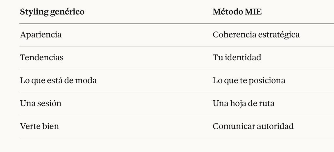Image resolution: width=334 pixels, height=152 pixels.
Task: Select the 'Comunicar autoridad' cell
Action: pos(253,126)
